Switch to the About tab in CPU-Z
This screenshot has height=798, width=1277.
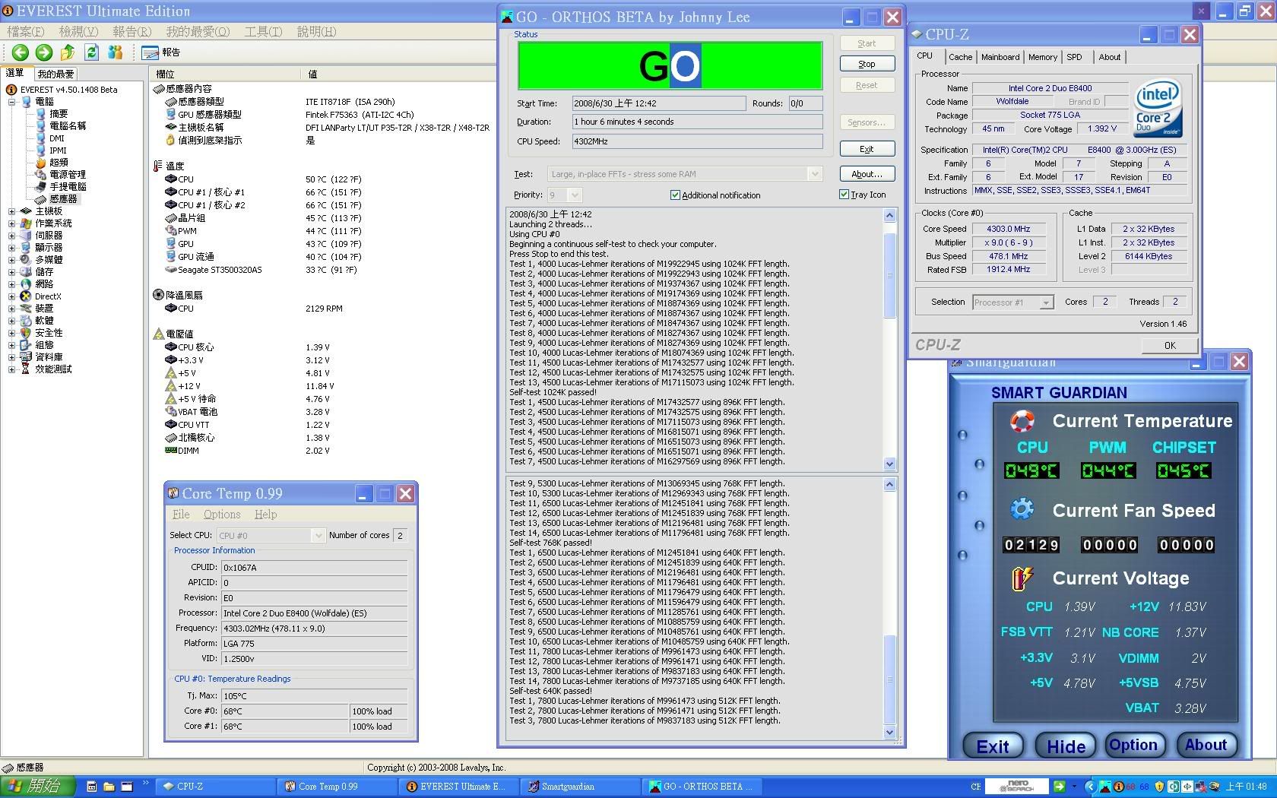pos(1110,57)
